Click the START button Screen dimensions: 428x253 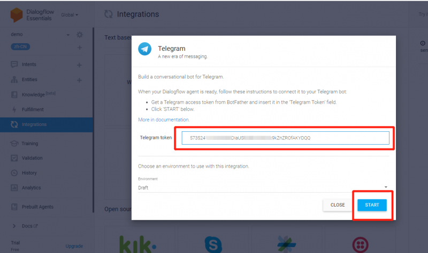click(x=372, y=205)
